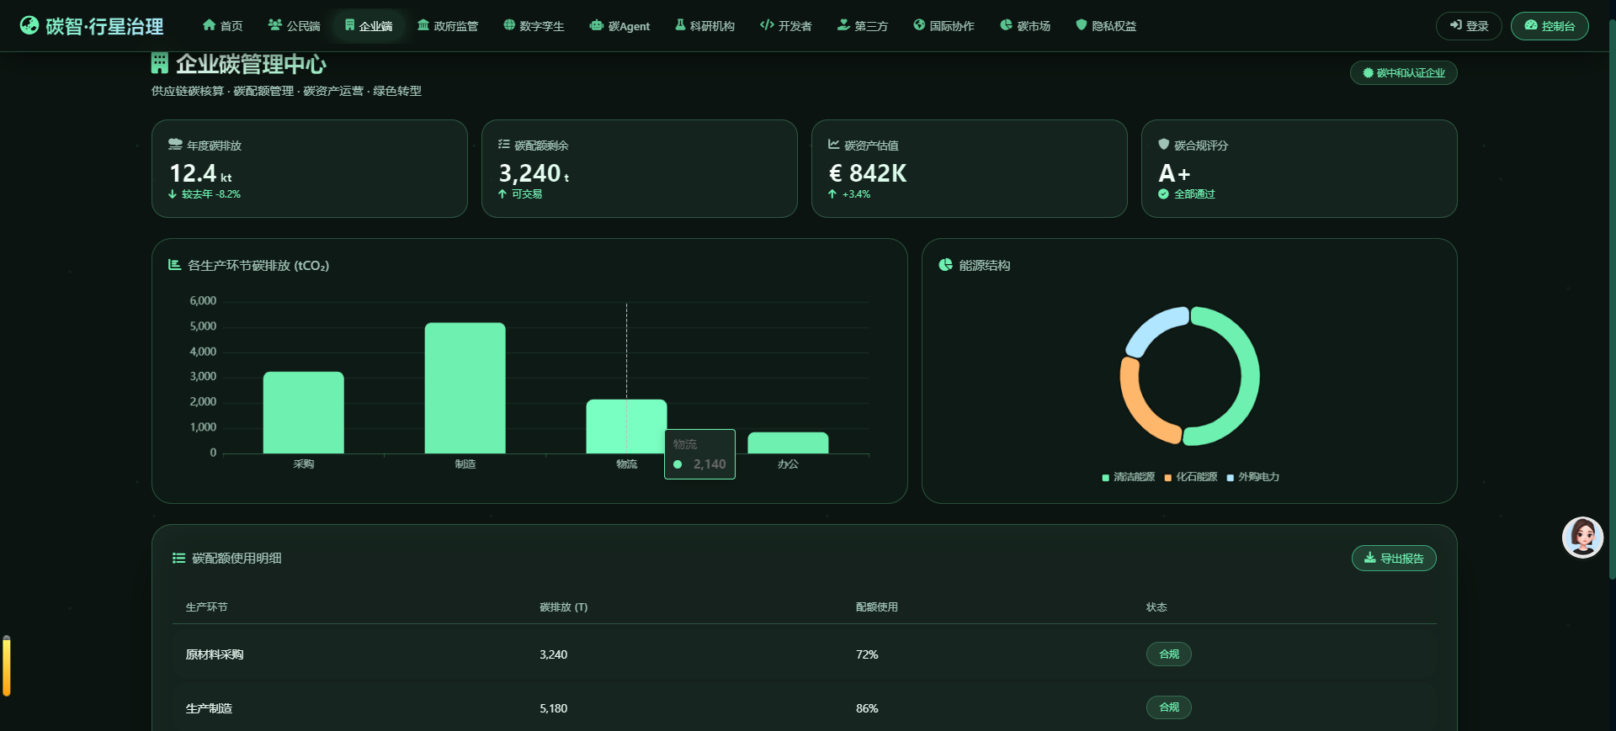Export the report with 导出报告

pyautogui.click(x=1394, y=559)
